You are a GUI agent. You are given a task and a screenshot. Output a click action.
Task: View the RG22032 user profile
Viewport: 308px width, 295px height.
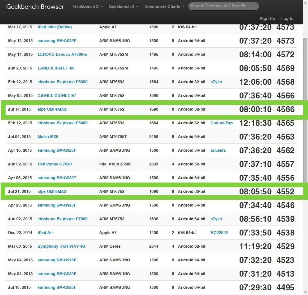[x=219, y=232]
